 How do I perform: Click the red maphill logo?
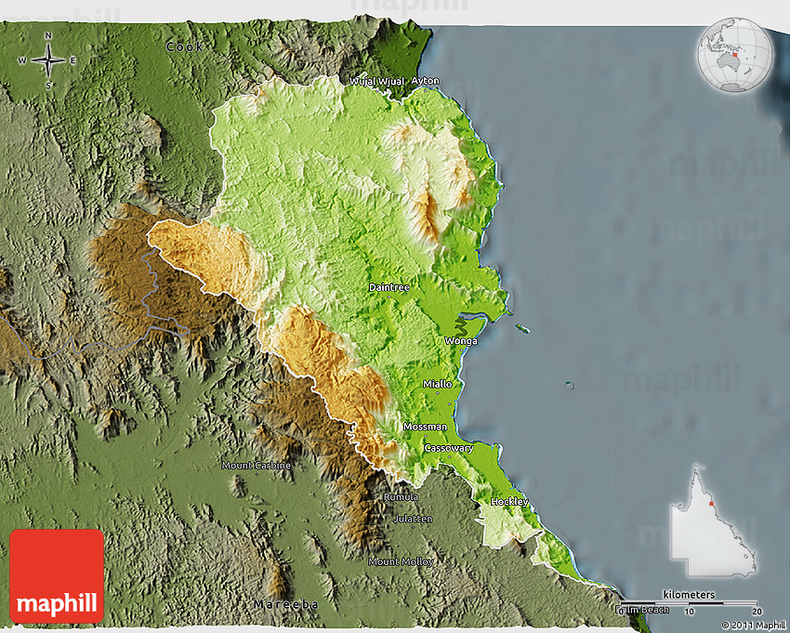(57, 576)
